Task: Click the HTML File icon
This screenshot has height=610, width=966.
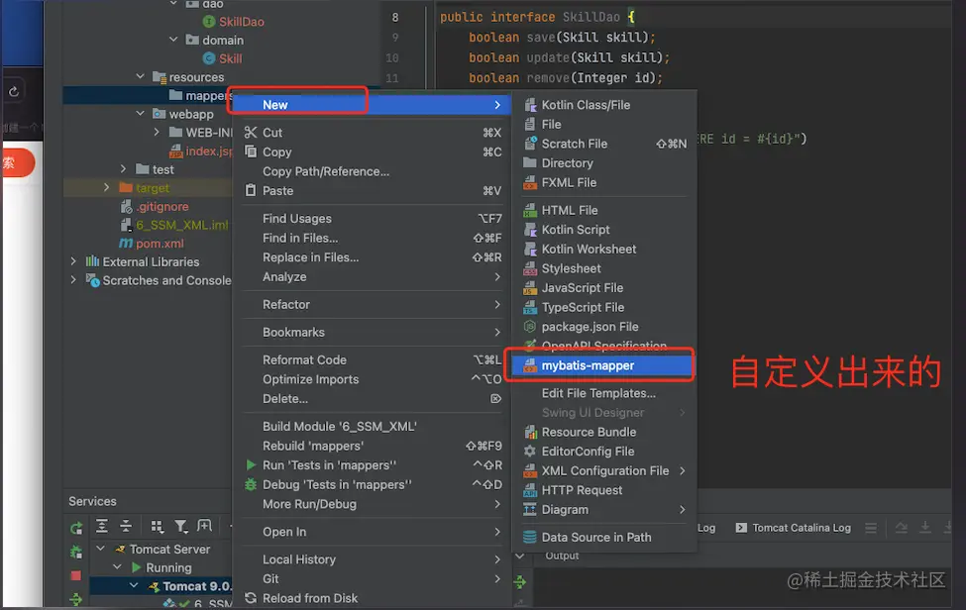Action: [x=530, y=211]
